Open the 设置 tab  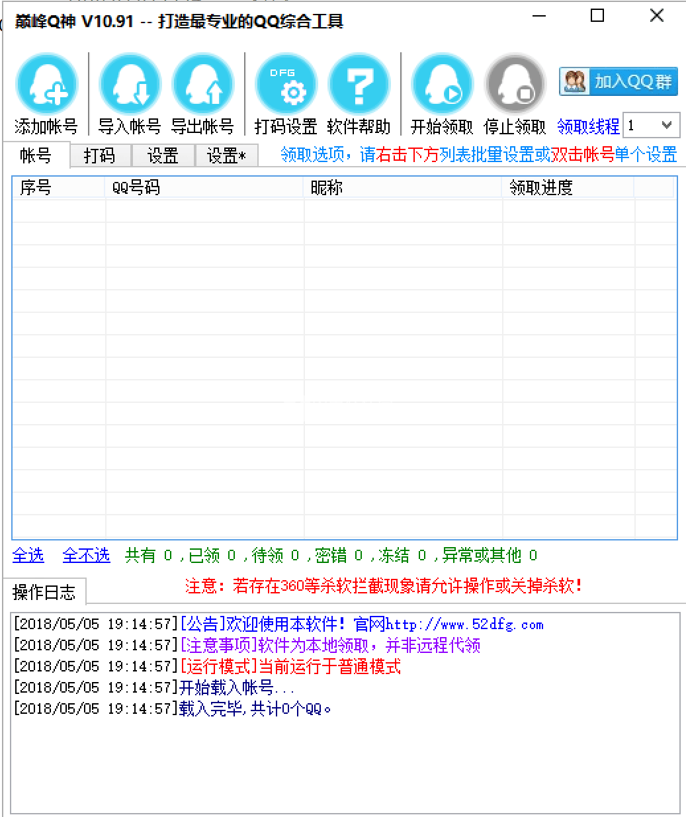point(163,156)
